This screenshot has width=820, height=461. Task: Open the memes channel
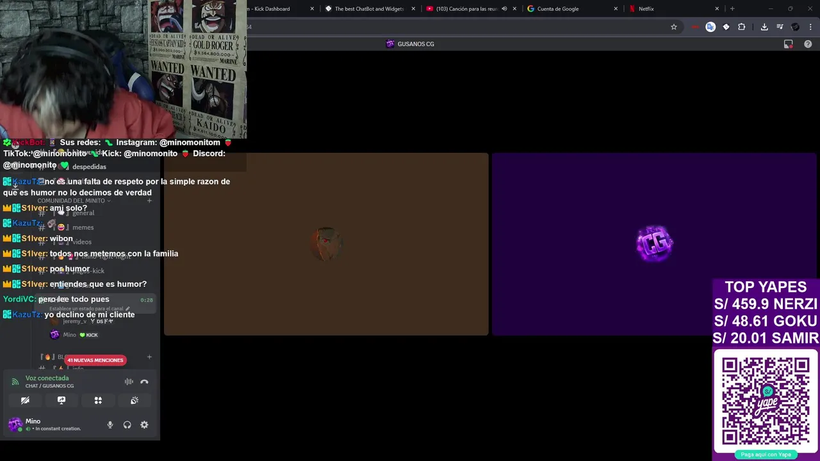[83, 227]
